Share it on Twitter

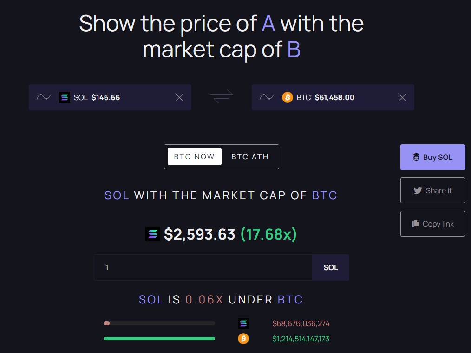coord(432,190)
